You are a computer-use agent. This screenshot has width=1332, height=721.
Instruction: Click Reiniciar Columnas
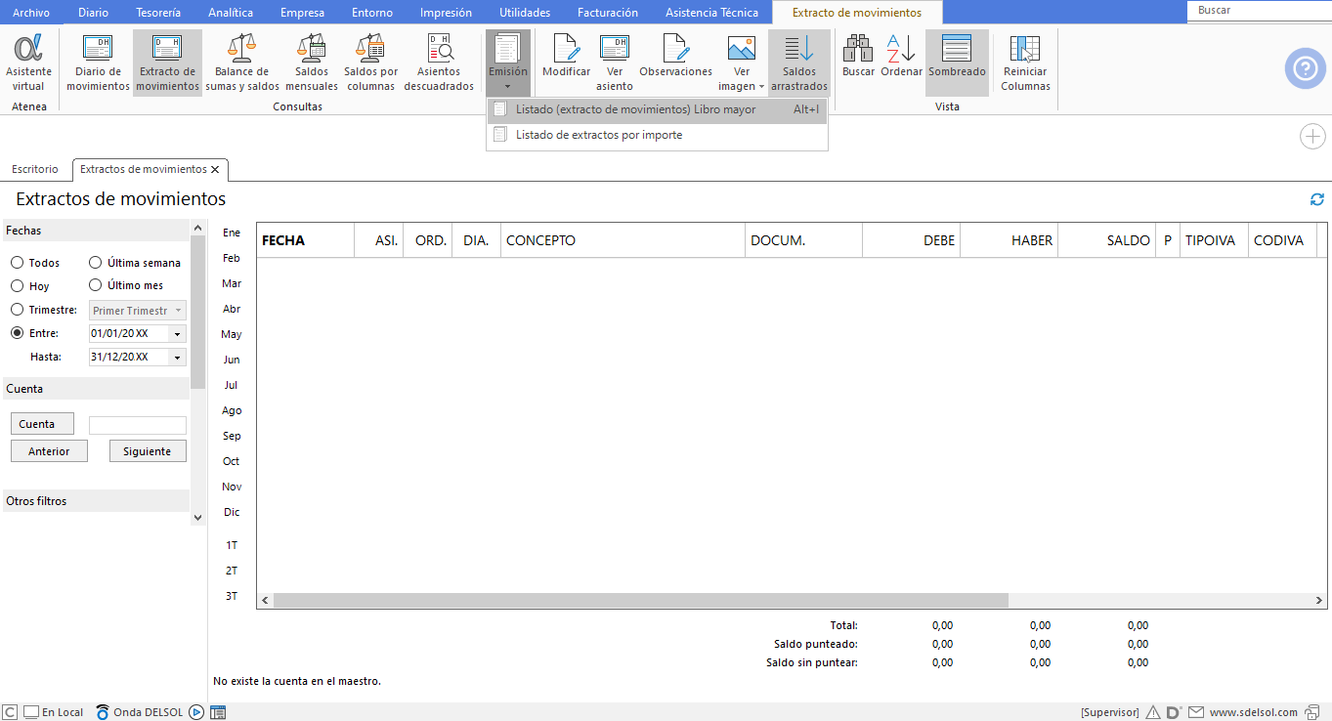[x=1025, y=64]
